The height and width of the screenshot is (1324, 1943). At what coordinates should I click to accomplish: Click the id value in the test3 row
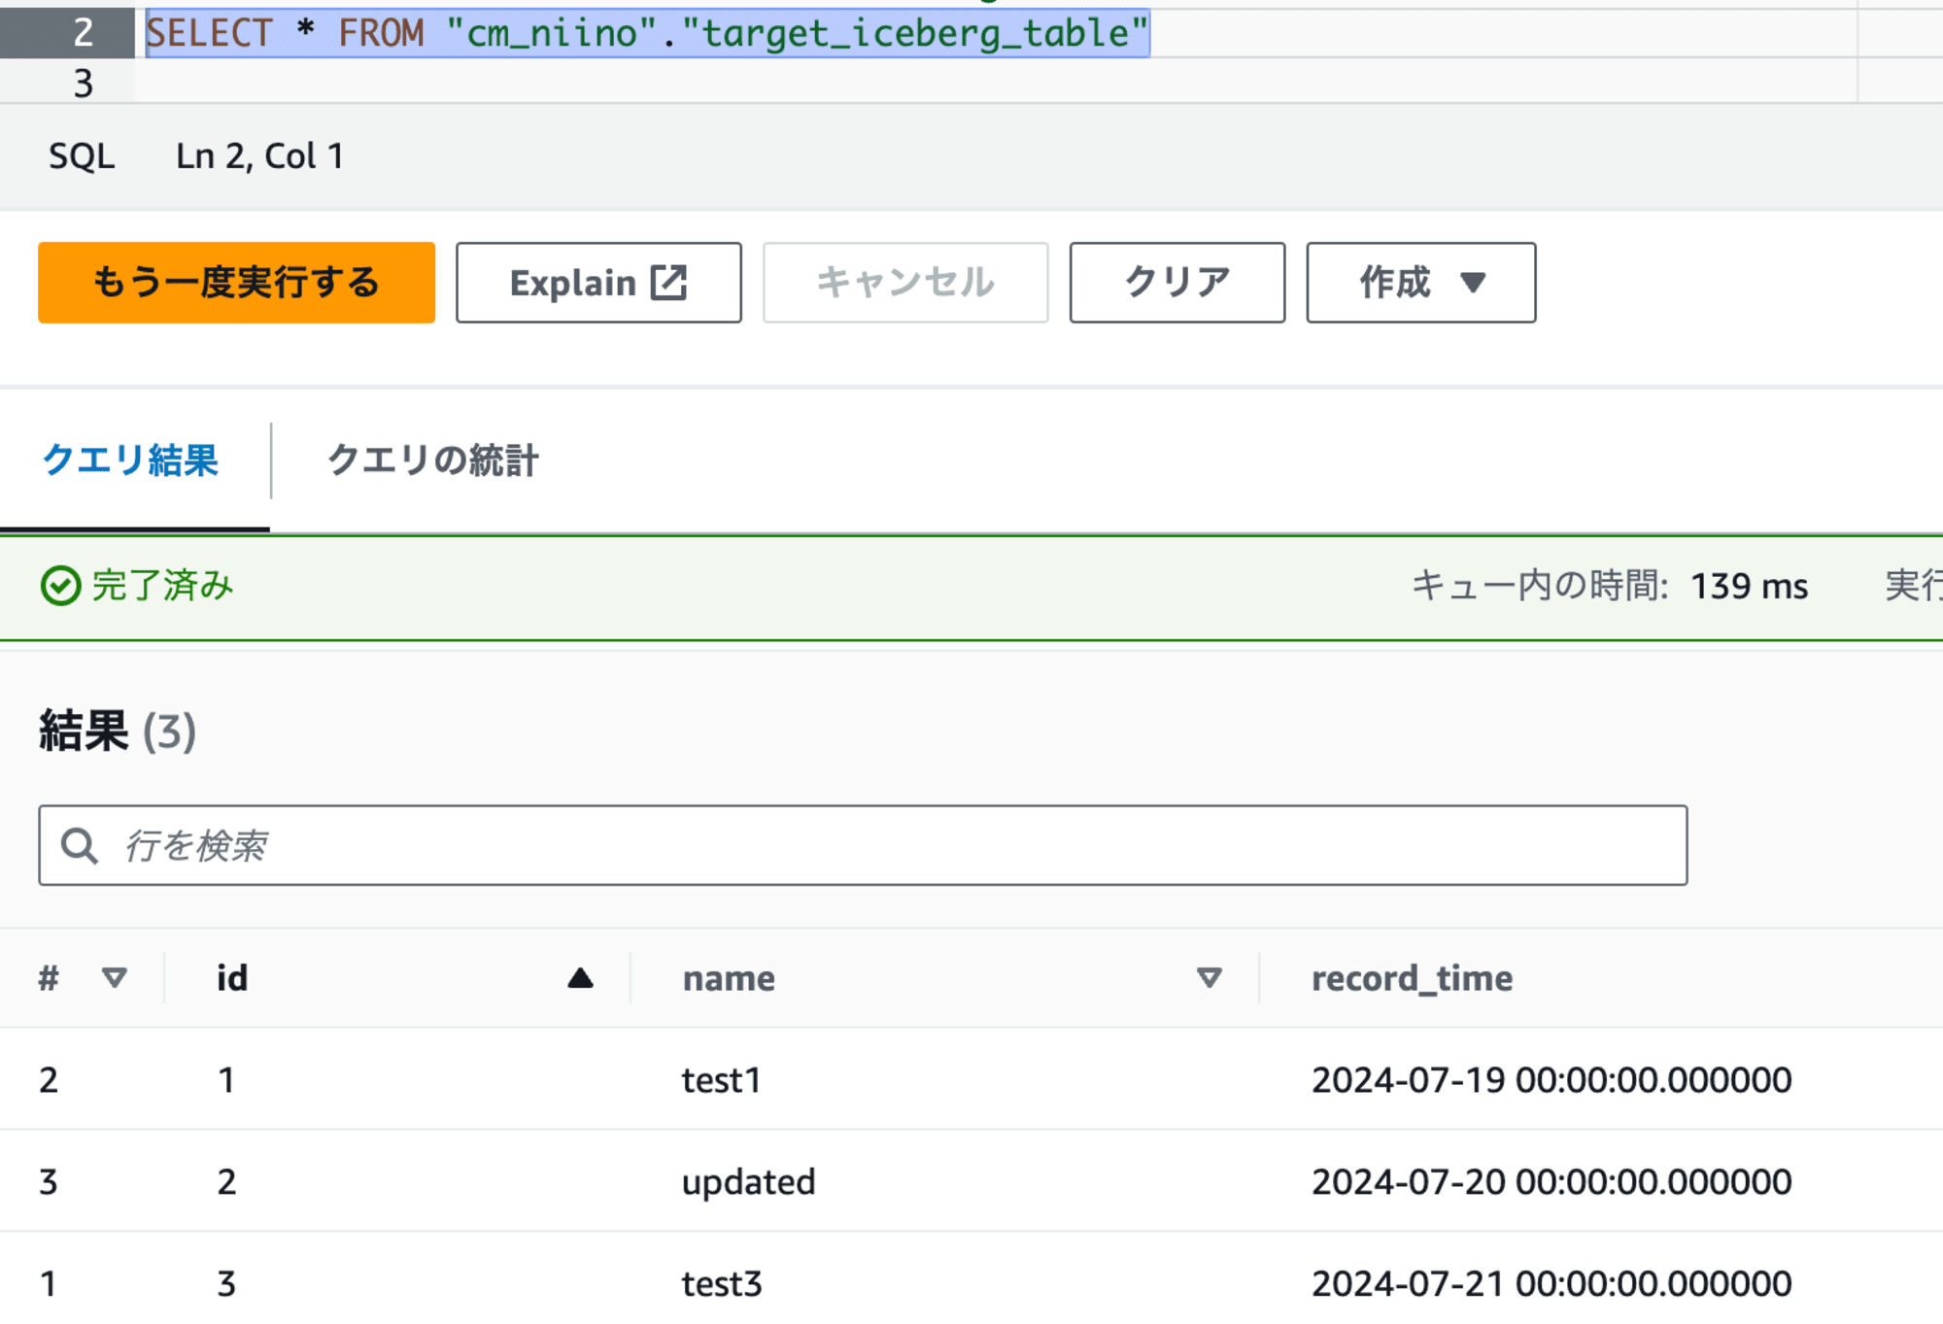pyautogui.click(x=226, y=1284)
